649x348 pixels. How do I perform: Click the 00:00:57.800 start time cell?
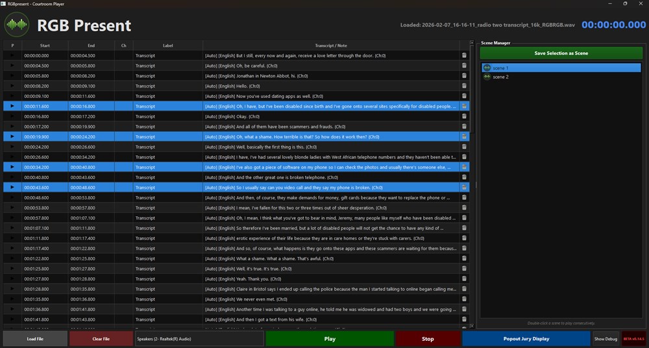tap(45, 218)
